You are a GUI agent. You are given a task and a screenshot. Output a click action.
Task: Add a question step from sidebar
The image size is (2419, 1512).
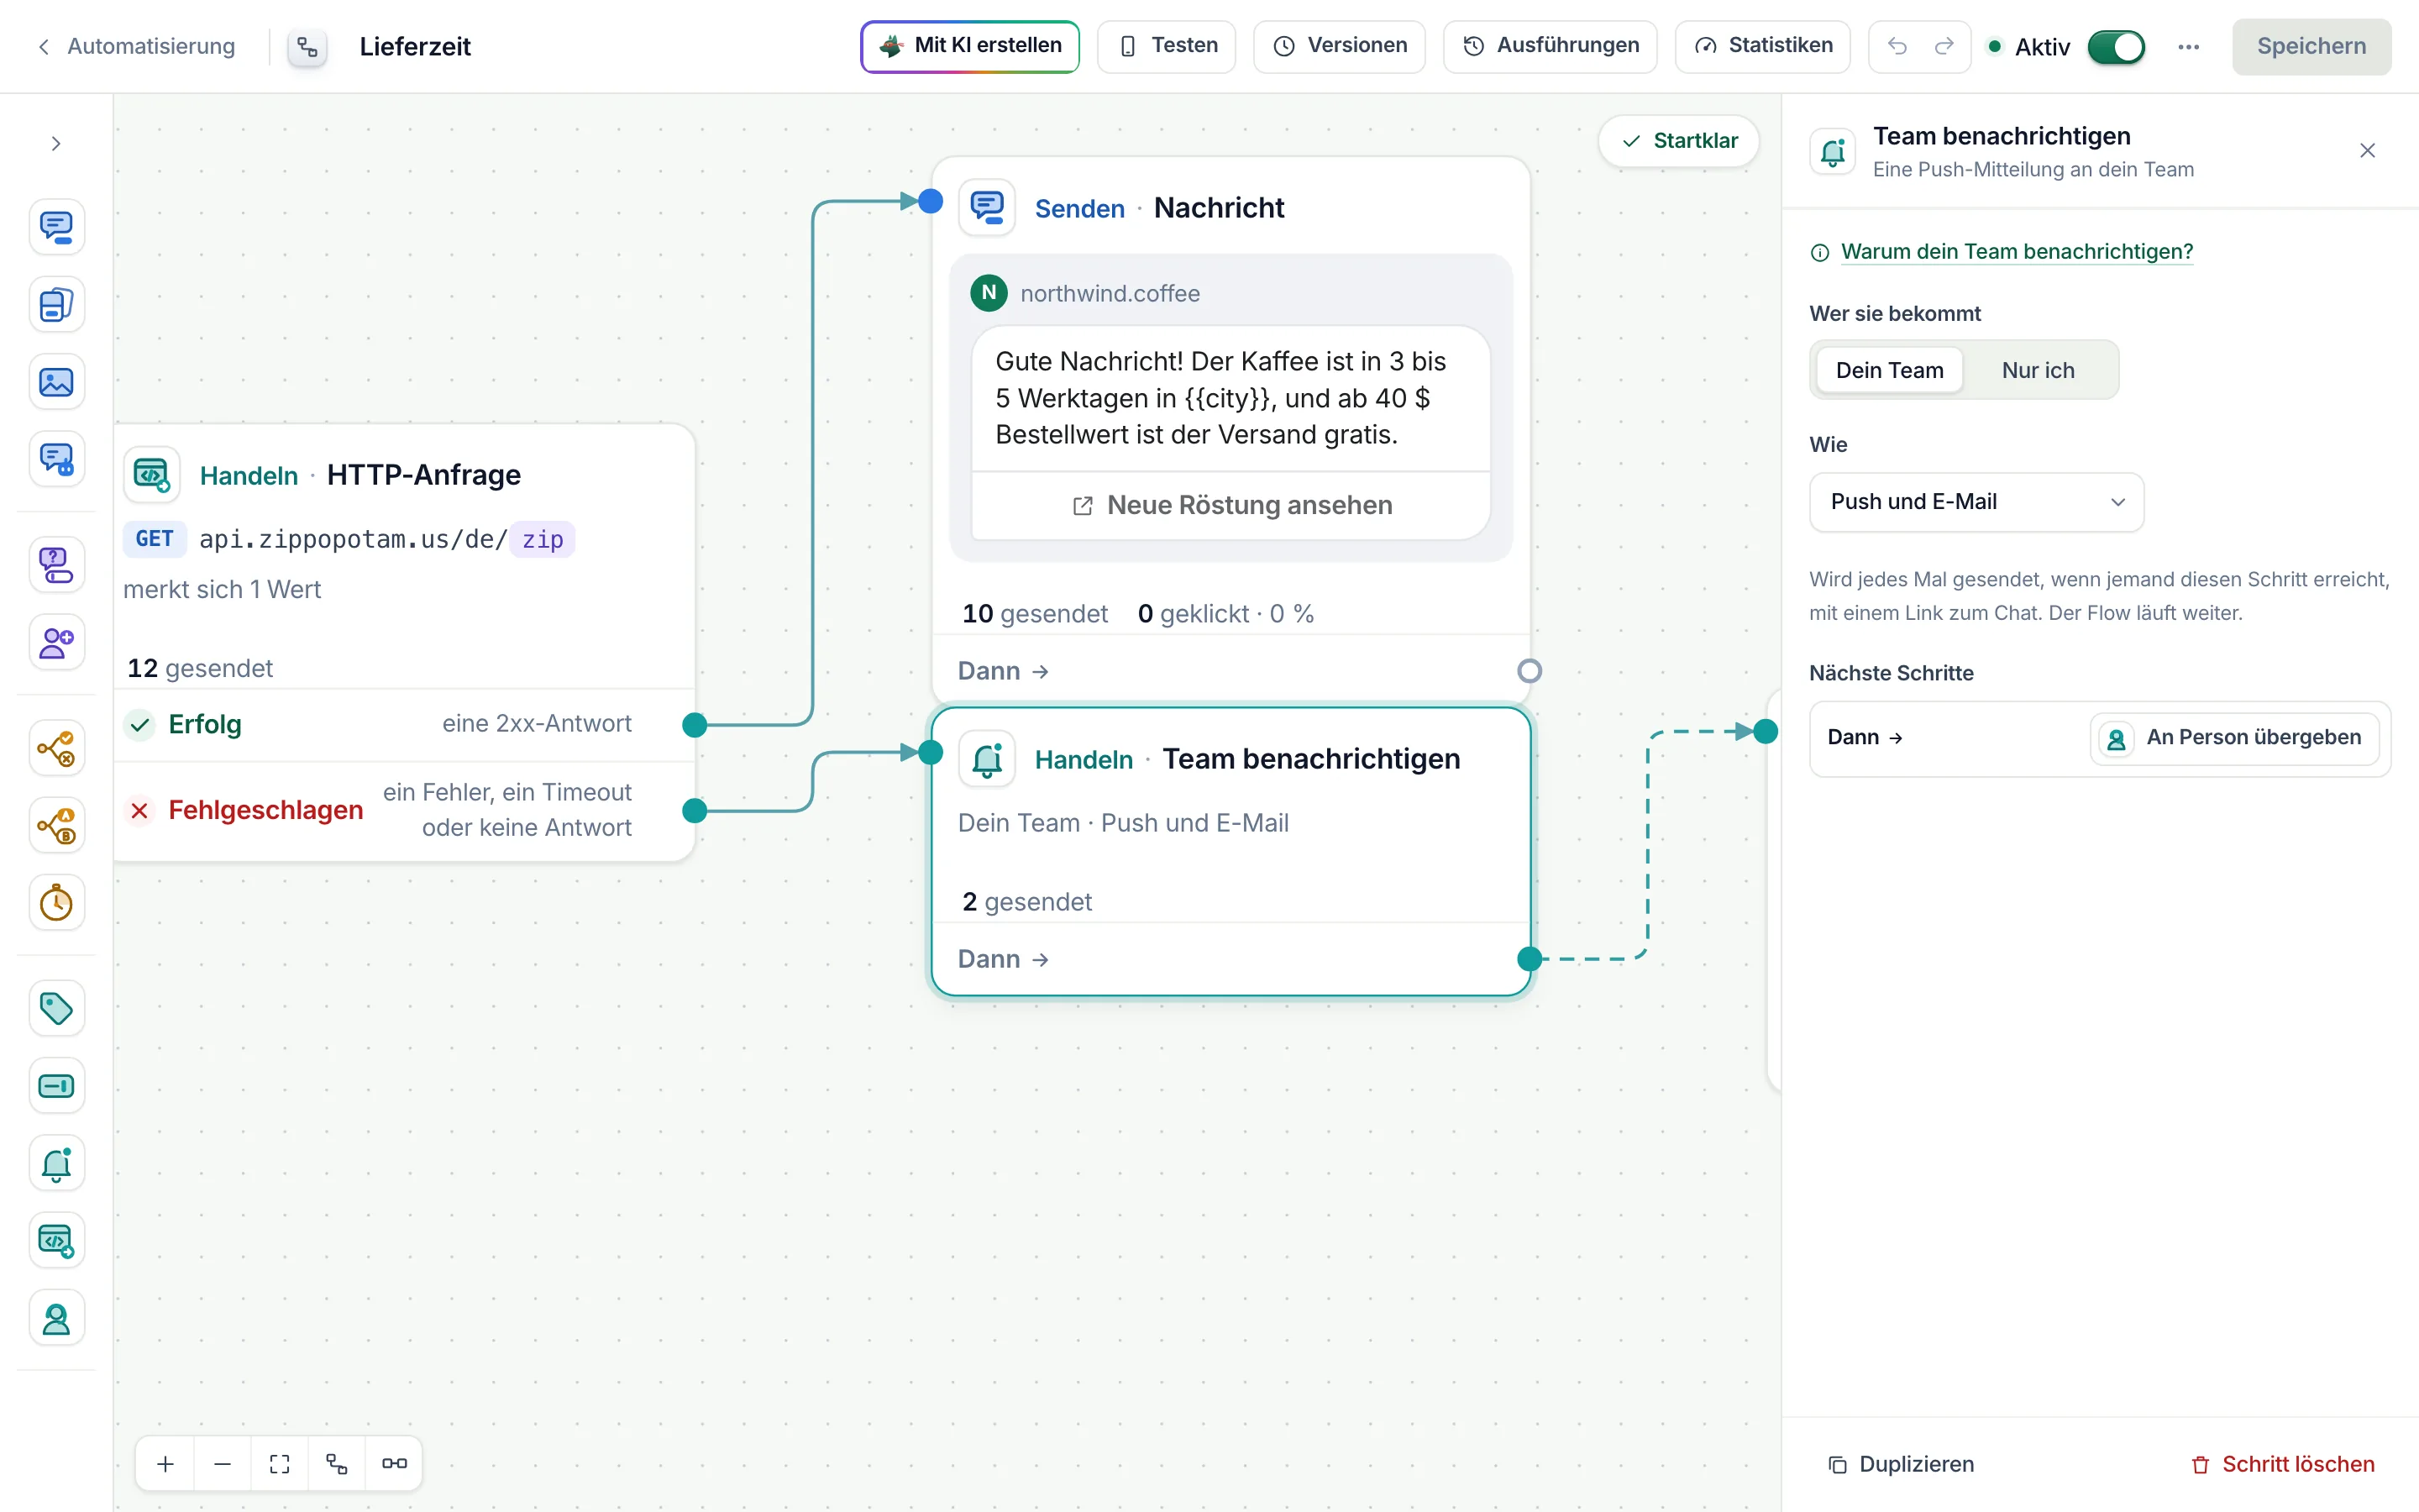point(56,565)
